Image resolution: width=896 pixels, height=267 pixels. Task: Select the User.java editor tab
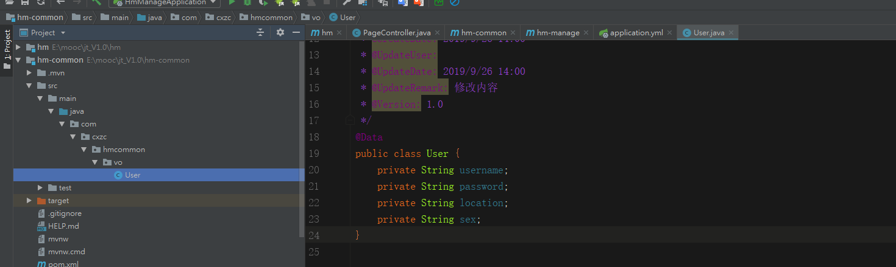click(709, 33)
